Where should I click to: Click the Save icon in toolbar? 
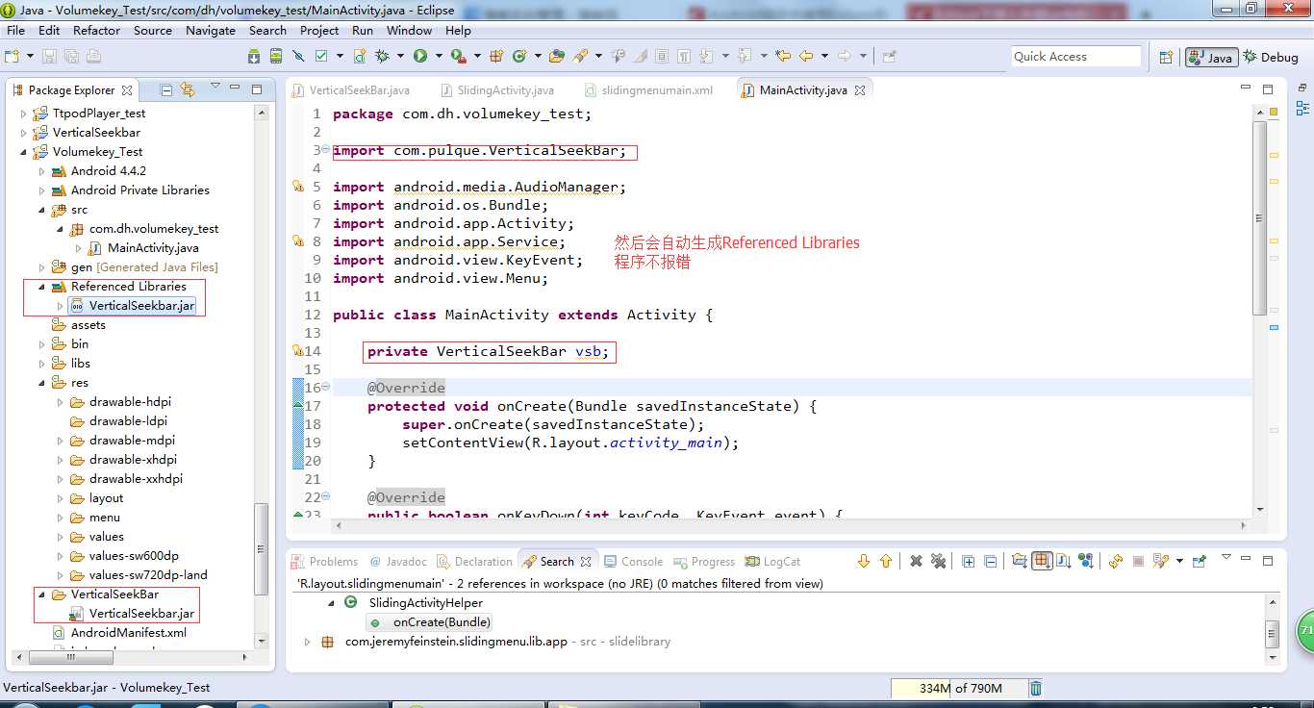point(49,56)
